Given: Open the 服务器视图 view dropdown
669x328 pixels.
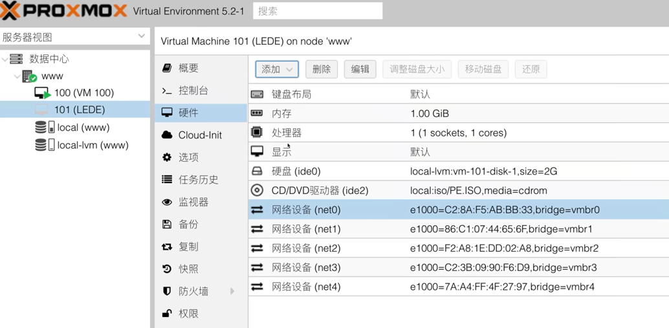Looking at the screenshot, I should point(141,37).
